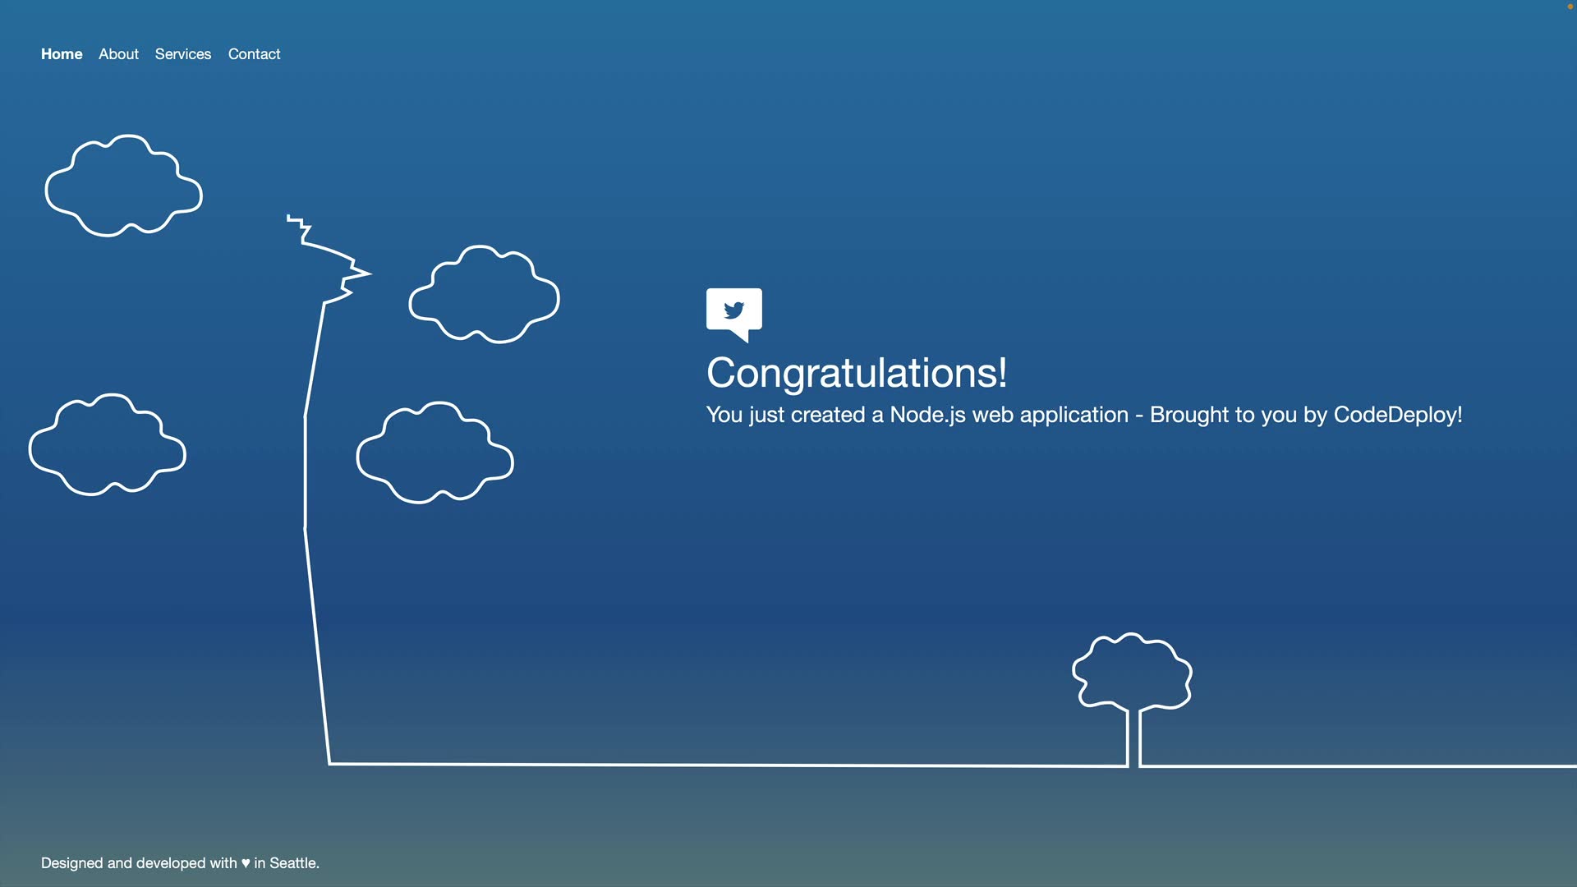Click the lowest cloud left of the tower
Image resolution: width=1577 pixels, height=887 pixels.
[107, 446]
